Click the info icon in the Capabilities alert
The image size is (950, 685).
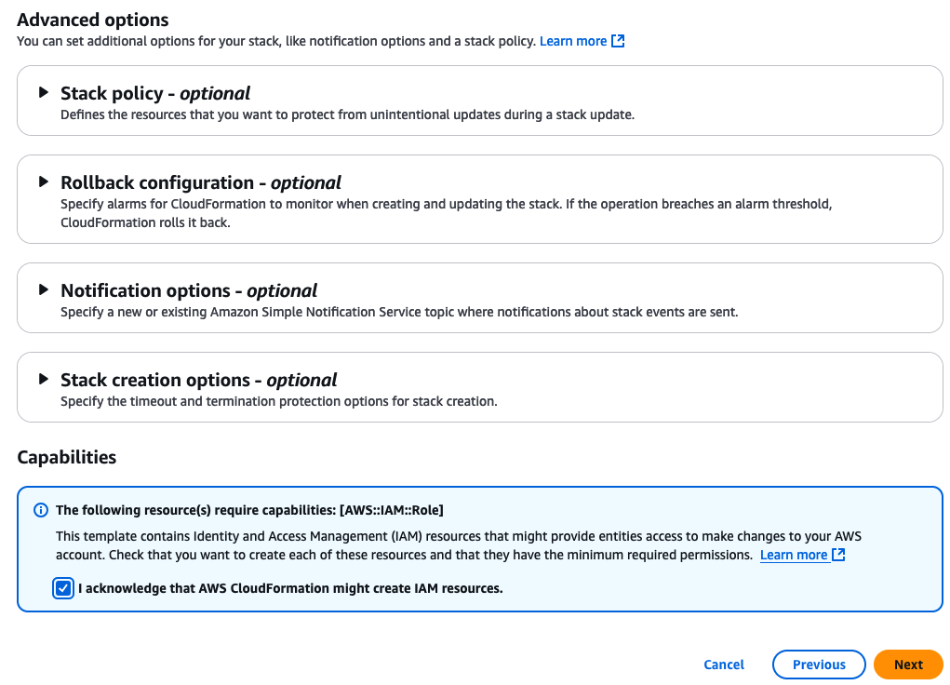pyautogui.click(x=41, y=510)
